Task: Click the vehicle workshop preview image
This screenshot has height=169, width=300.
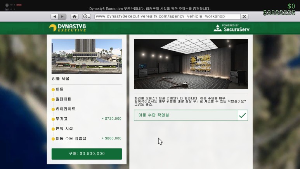Action: point(191,64)
